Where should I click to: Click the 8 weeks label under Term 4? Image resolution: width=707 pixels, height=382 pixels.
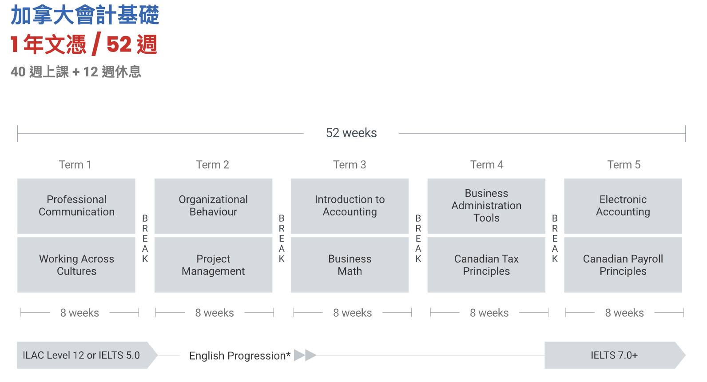pos(489,313)
